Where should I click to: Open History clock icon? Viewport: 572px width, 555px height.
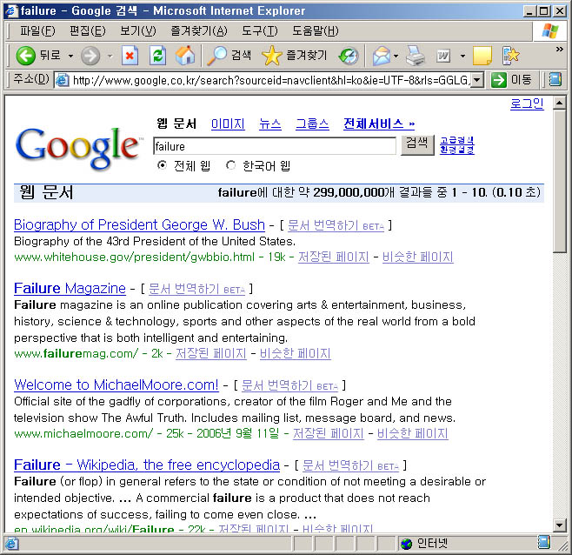click(x=349, y=56)
